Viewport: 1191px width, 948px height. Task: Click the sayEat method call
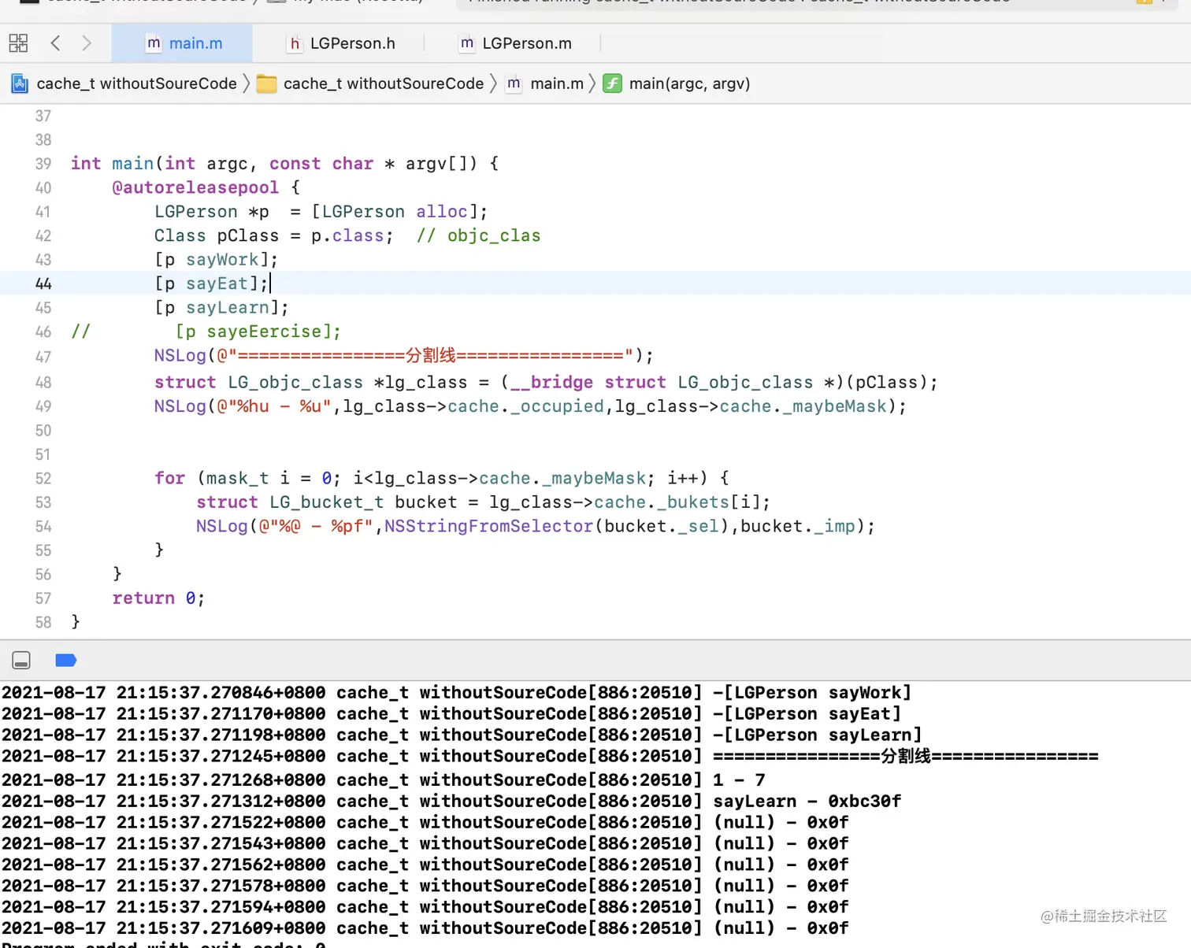click(x=217, y=283)
